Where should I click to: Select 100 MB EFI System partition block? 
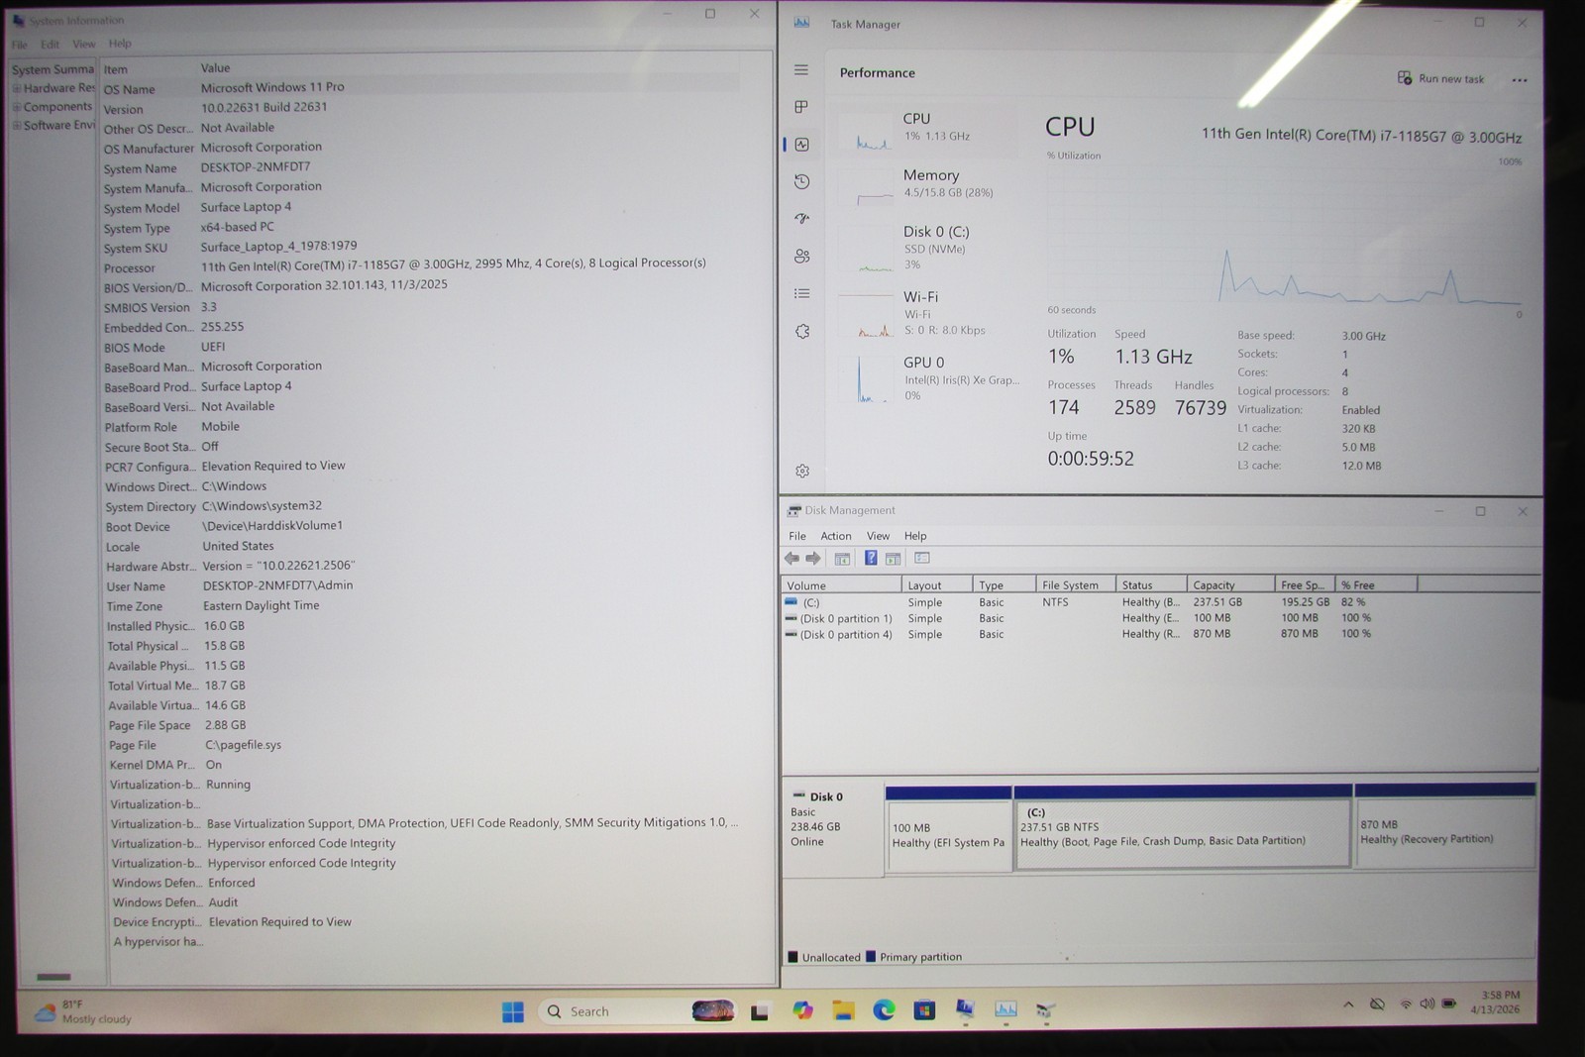(x=948, y=828)
